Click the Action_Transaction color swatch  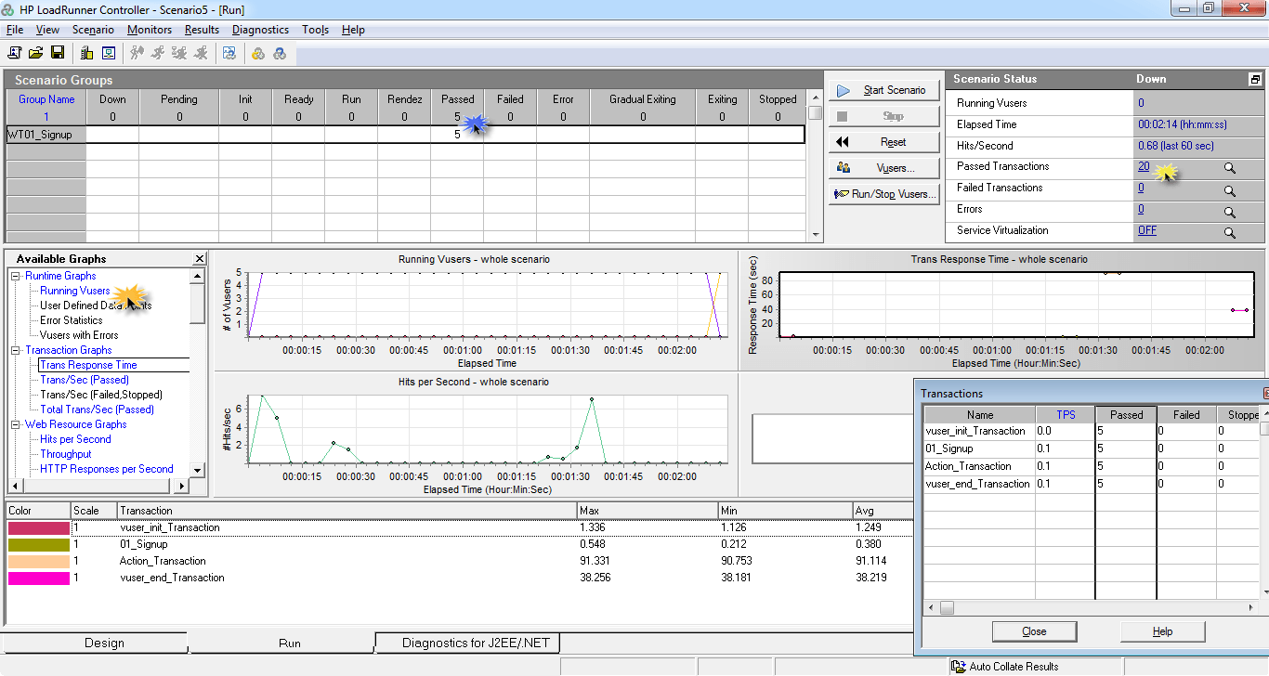38,561
